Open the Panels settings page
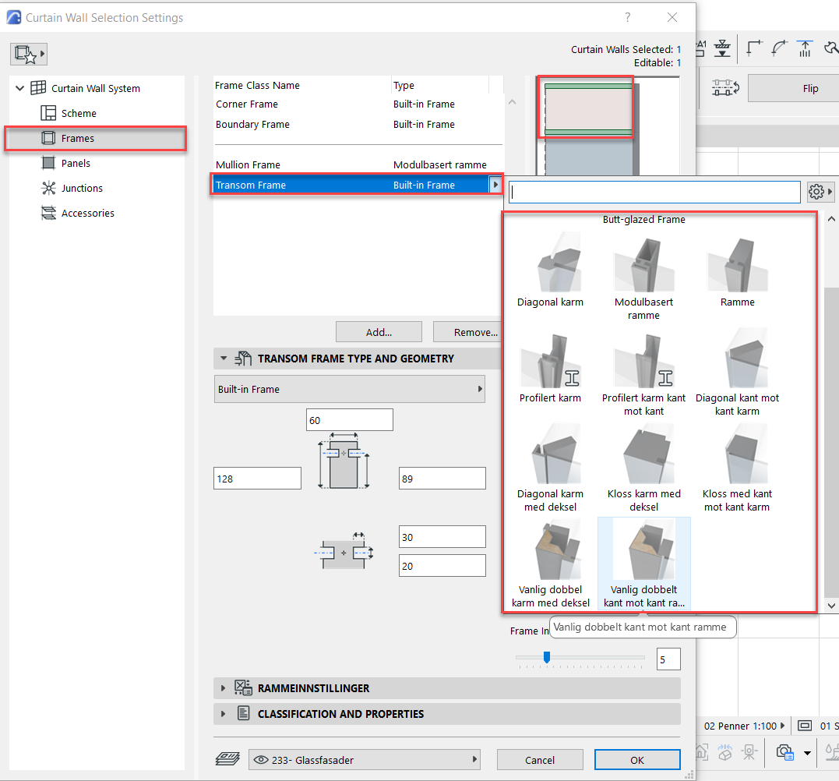This screenshot has width=839, height=781. tap(76, 163)
